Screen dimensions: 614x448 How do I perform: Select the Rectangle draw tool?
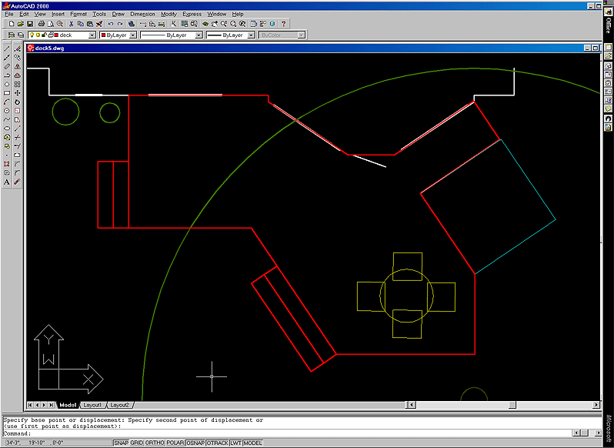(7, 93)
